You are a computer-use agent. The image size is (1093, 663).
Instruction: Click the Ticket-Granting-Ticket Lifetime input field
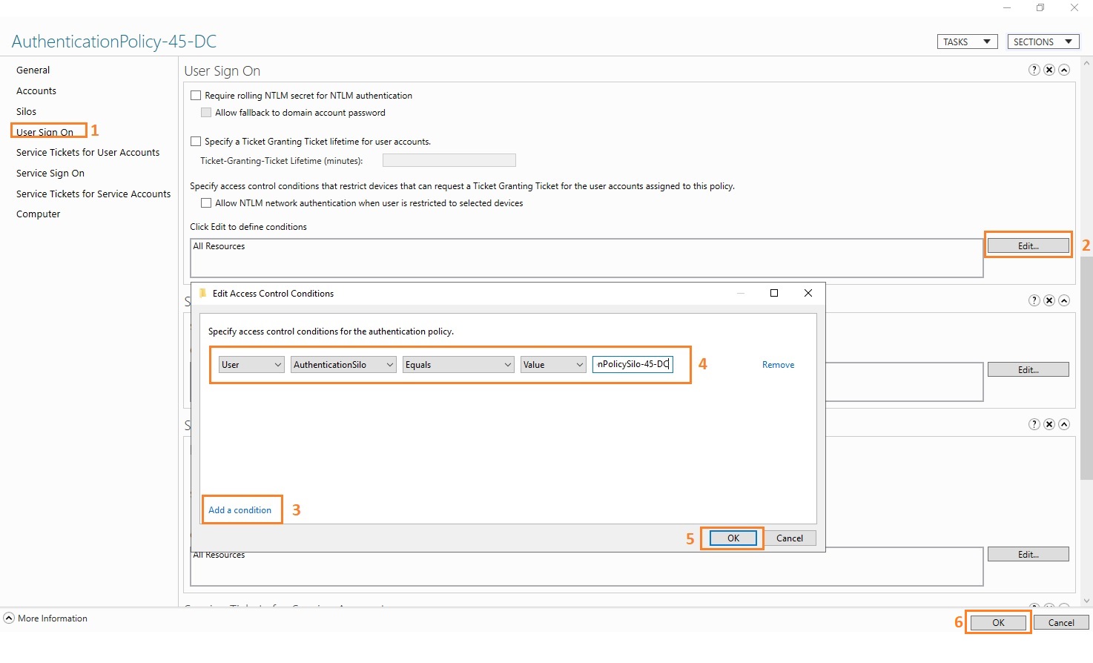click(449, 160)
